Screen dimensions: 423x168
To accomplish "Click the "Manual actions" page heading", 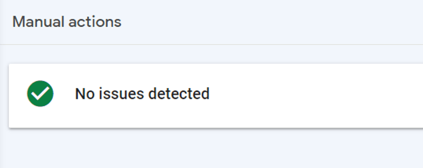I will 67,22.
